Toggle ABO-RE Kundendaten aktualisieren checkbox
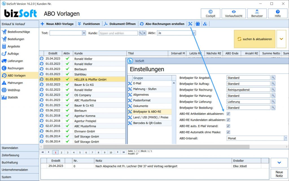This screenshot has height=181, width=289. pyautogui.click(x=228, y=120)
